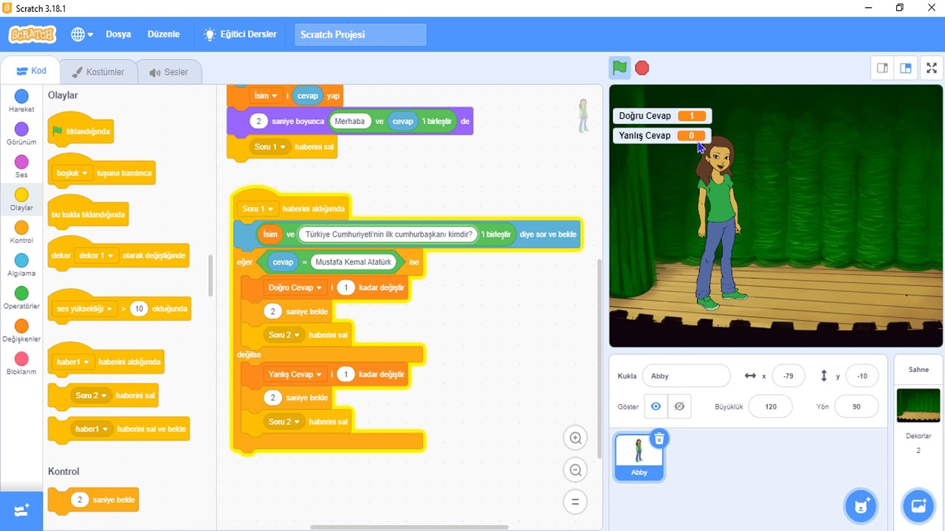Screen dimensions: 945x531
Task: Click the question text about ilk cumhurbaşkanı
Action: tap(388, 235)
